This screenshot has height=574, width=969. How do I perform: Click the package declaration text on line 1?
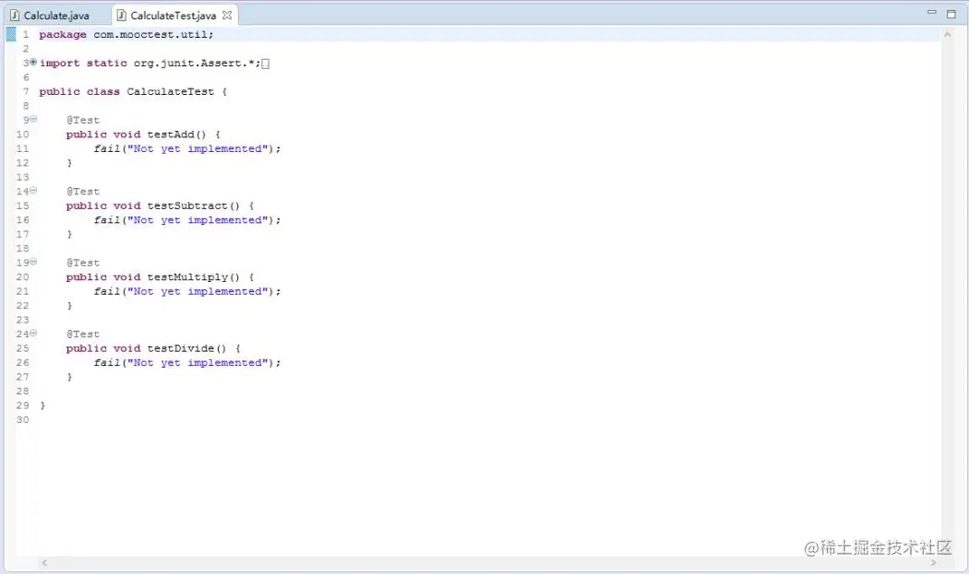(x=126, y=35)
